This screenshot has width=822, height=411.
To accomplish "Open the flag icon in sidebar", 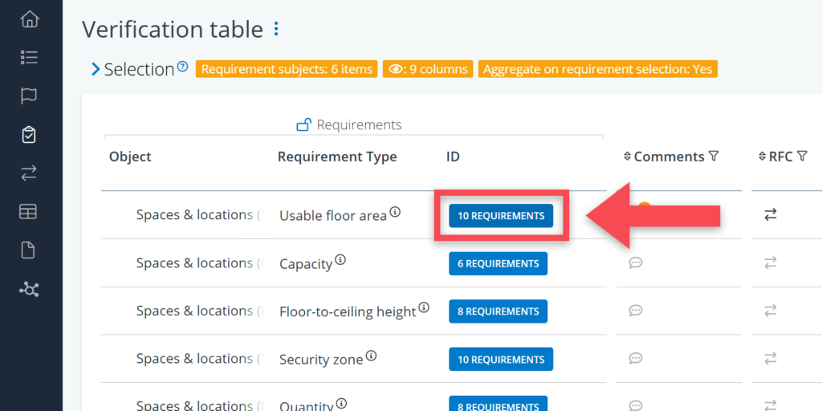I will point(29,96).
